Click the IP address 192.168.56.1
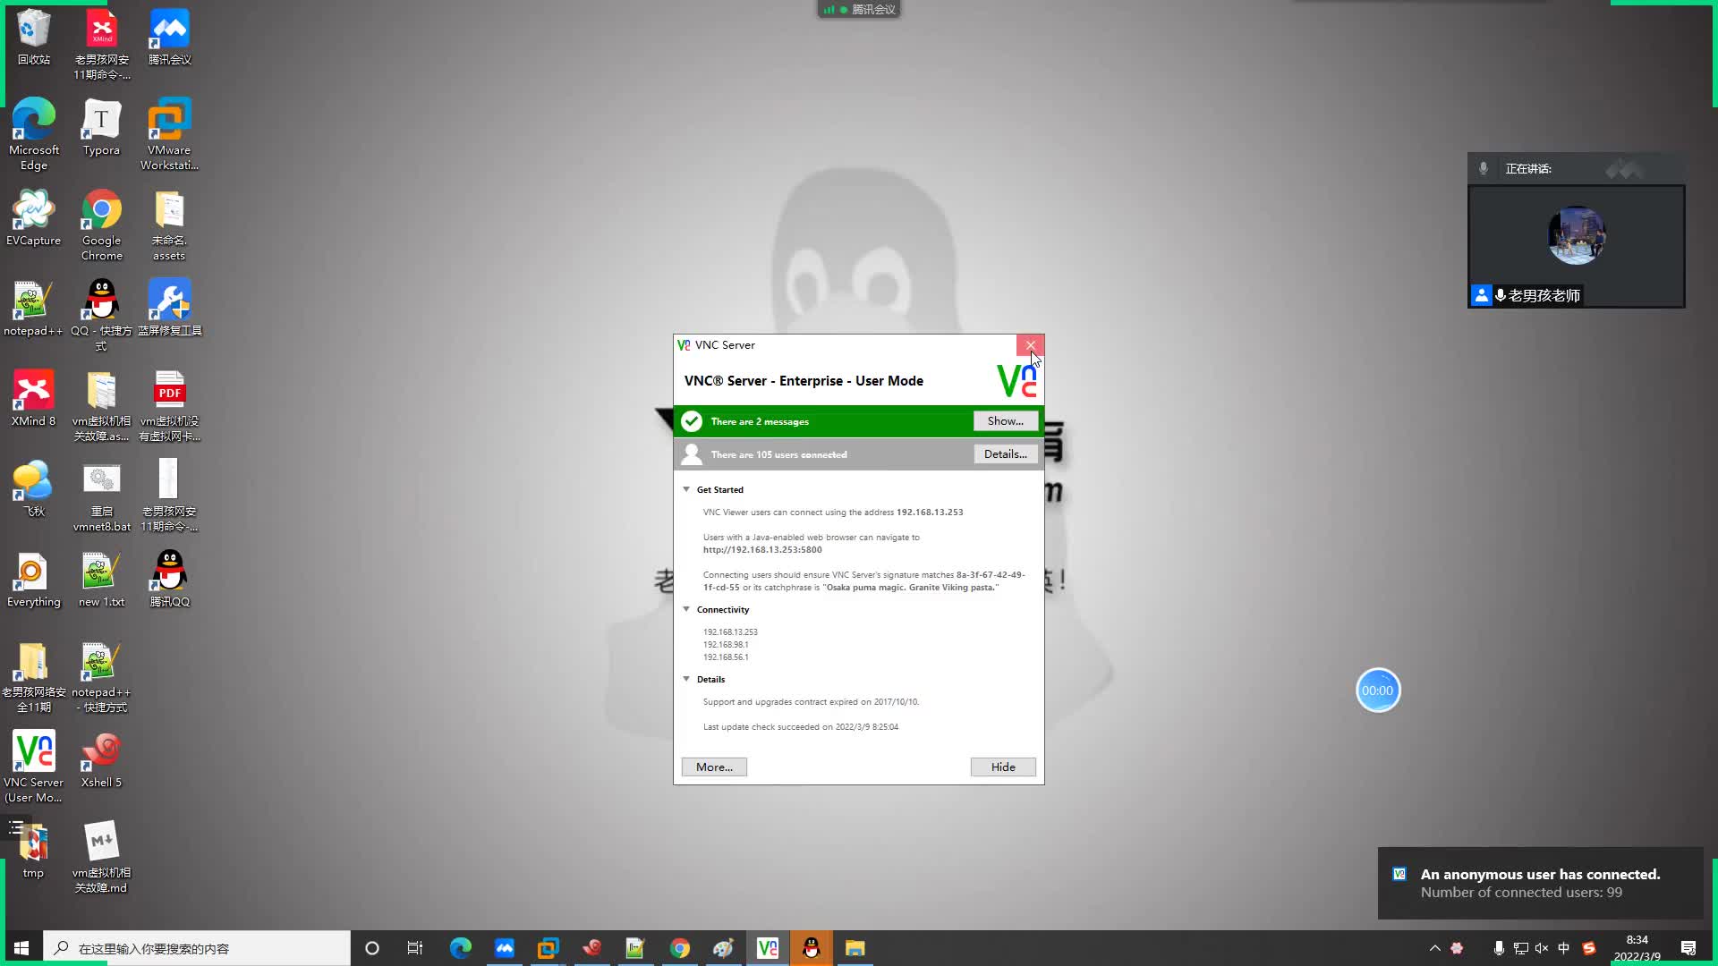 (726, 657)
